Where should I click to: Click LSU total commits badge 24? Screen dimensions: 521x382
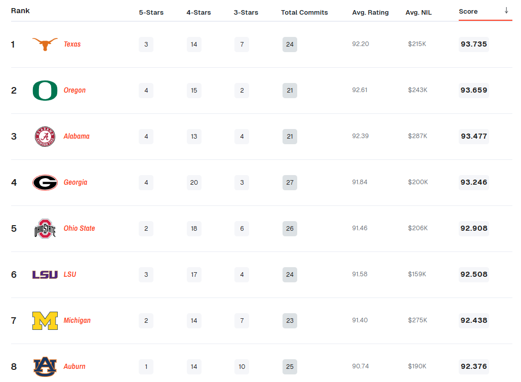(x=290, y=275)
